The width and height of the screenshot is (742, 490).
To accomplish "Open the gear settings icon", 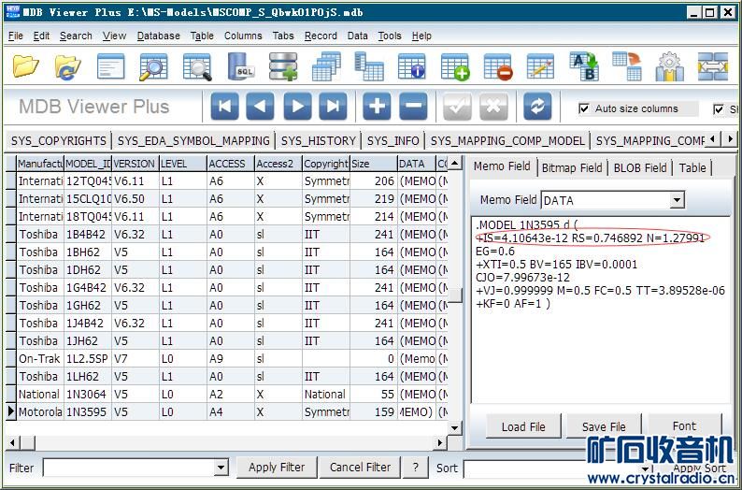I will (670, 66).
